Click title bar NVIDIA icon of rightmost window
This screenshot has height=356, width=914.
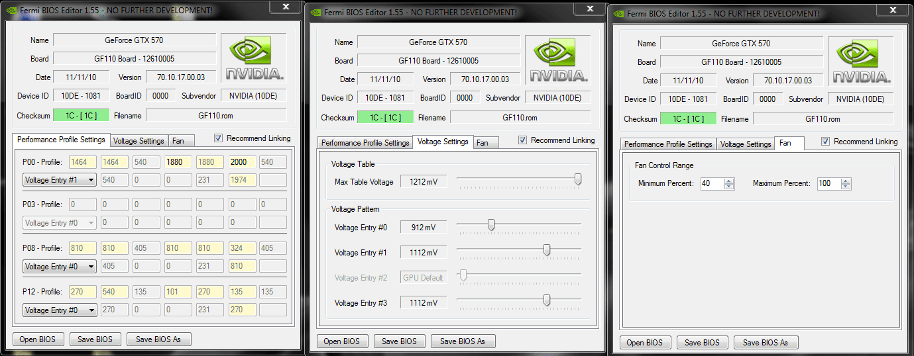click(619, 14)
